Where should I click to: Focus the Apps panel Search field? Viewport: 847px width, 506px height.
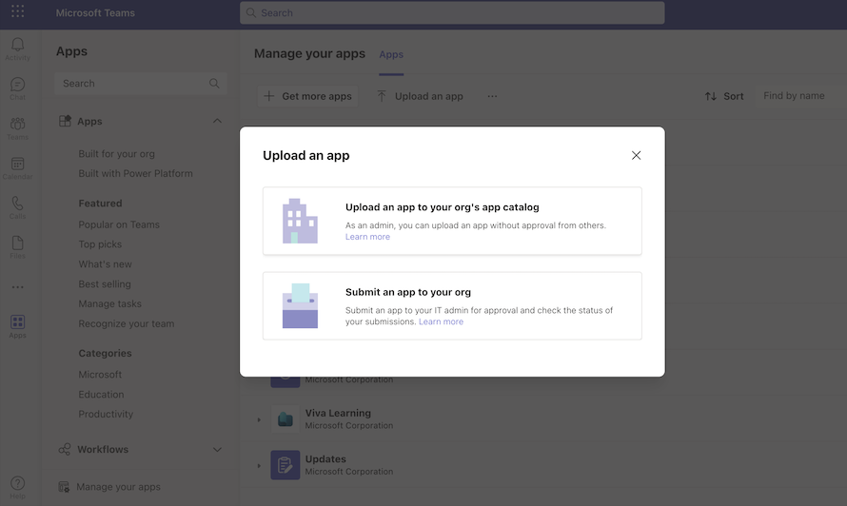click(x=141, y=83)
